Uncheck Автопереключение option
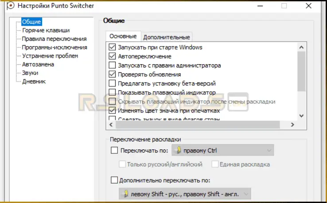This screenshot has height=203, width=327. [x=112, y=56]
